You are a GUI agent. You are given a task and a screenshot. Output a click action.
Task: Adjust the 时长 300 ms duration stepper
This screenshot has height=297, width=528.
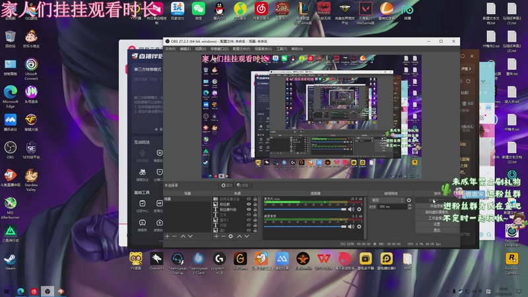[x=409, y=207]
